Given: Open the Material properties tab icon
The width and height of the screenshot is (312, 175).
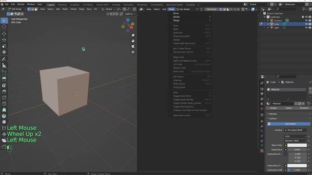Looking at the screenshot, I should tap(262, 151).
